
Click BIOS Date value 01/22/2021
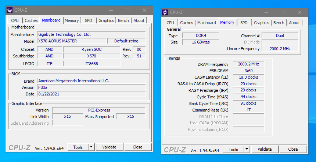tap(91, 94)
